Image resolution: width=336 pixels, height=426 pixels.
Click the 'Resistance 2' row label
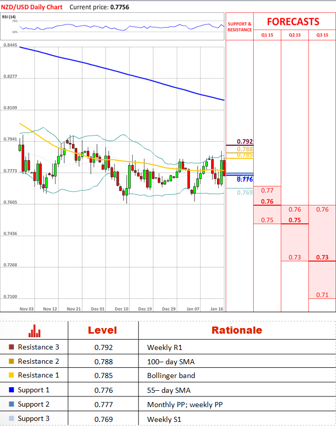point(38,361)
